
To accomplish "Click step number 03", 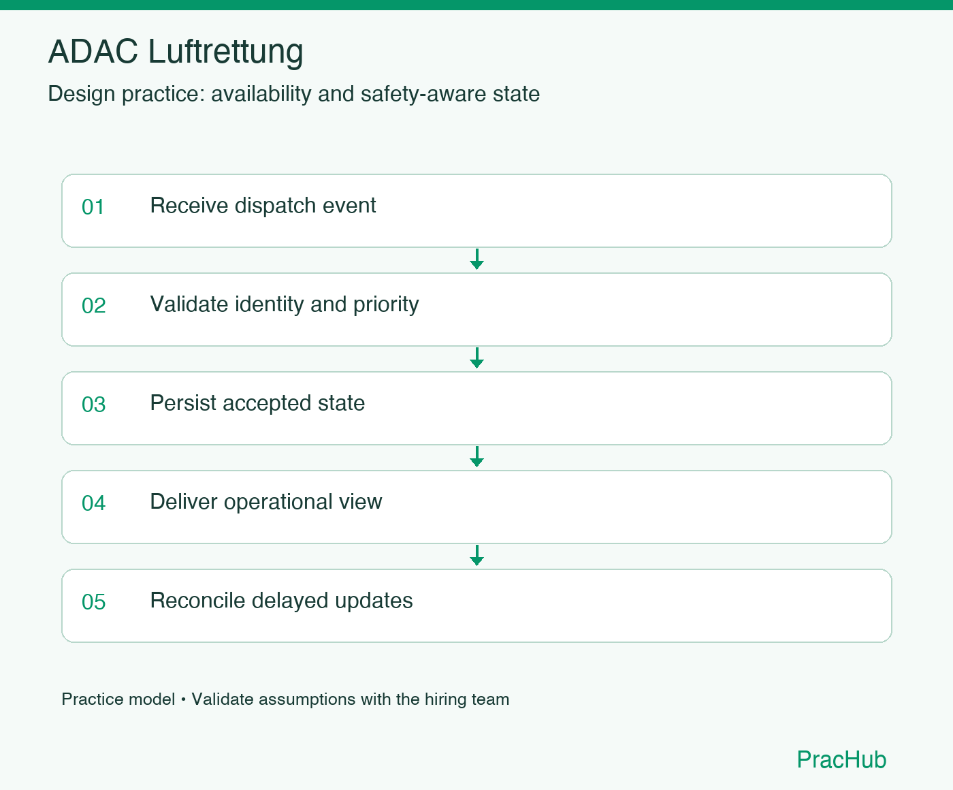I will [94, 405].
